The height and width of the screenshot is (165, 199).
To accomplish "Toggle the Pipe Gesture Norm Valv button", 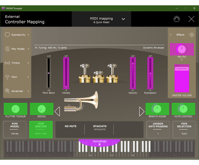I will 41,129.
